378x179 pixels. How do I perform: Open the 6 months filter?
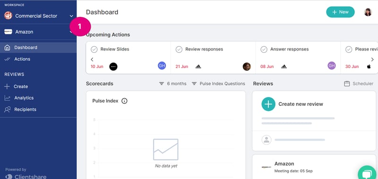click(x=172, y=84)
